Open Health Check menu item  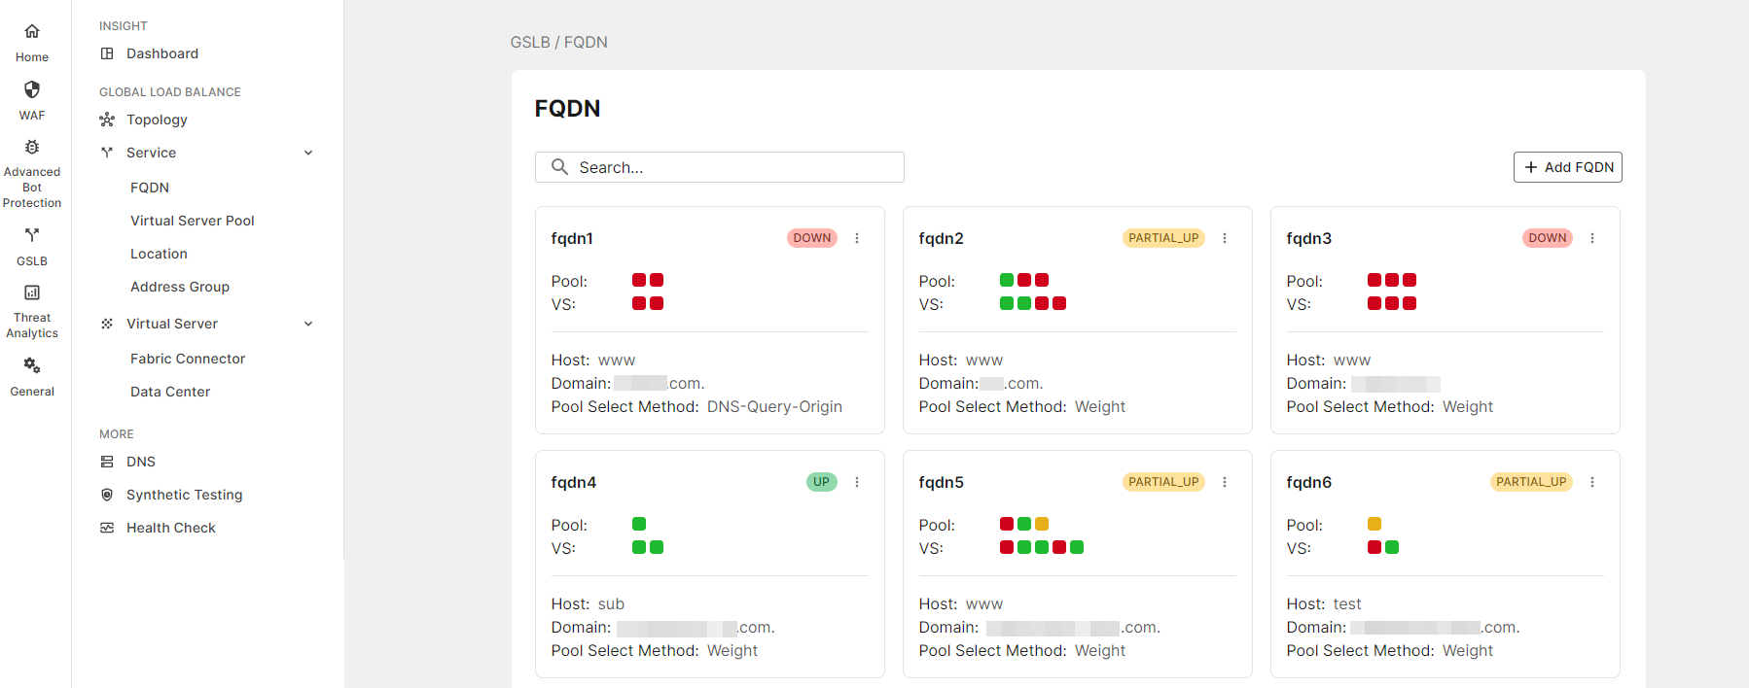point(171,528)
